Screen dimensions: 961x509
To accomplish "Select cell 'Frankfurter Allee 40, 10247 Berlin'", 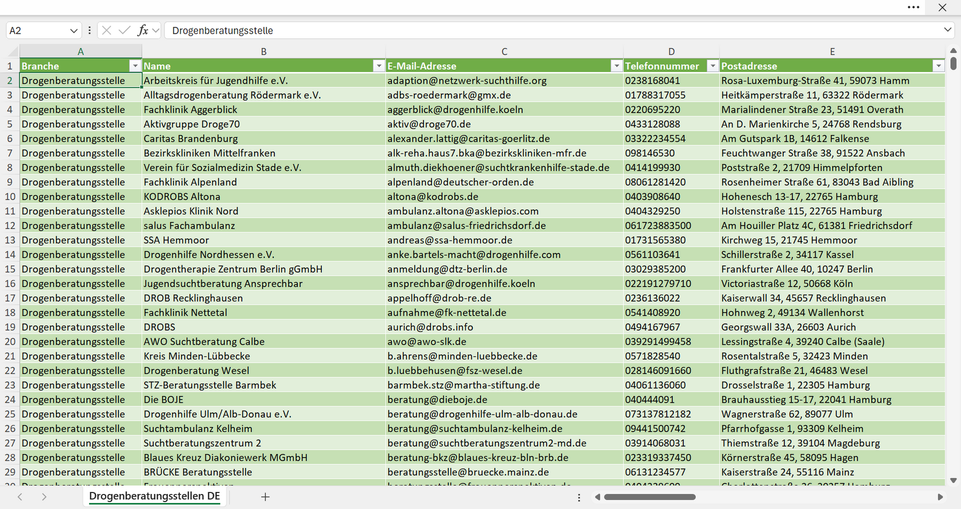I will [832, 269].
